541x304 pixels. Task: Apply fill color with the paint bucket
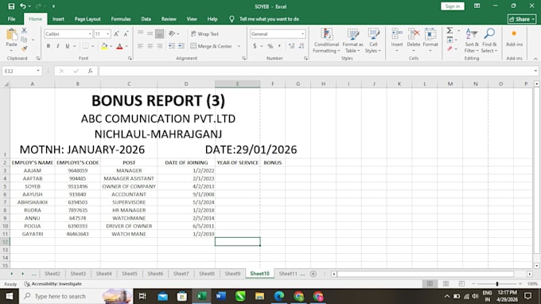coord(104,46)
